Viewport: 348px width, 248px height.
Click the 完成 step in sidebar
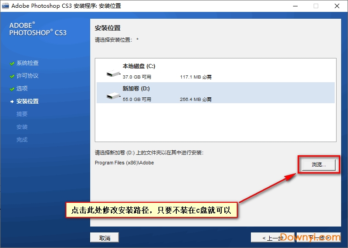22,140
